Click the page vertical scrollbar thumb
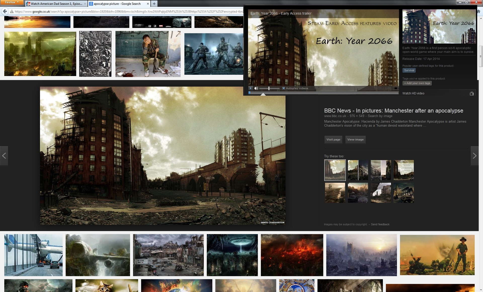This screenshot has width=483, height=292. pyautogui.click(x=481, y=56)
